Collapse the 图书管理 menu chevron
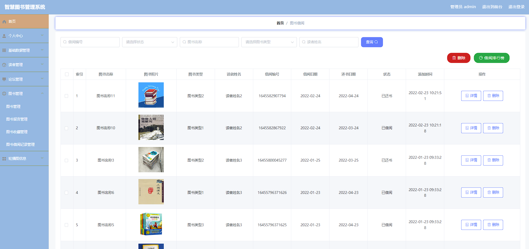 [42, 93]
